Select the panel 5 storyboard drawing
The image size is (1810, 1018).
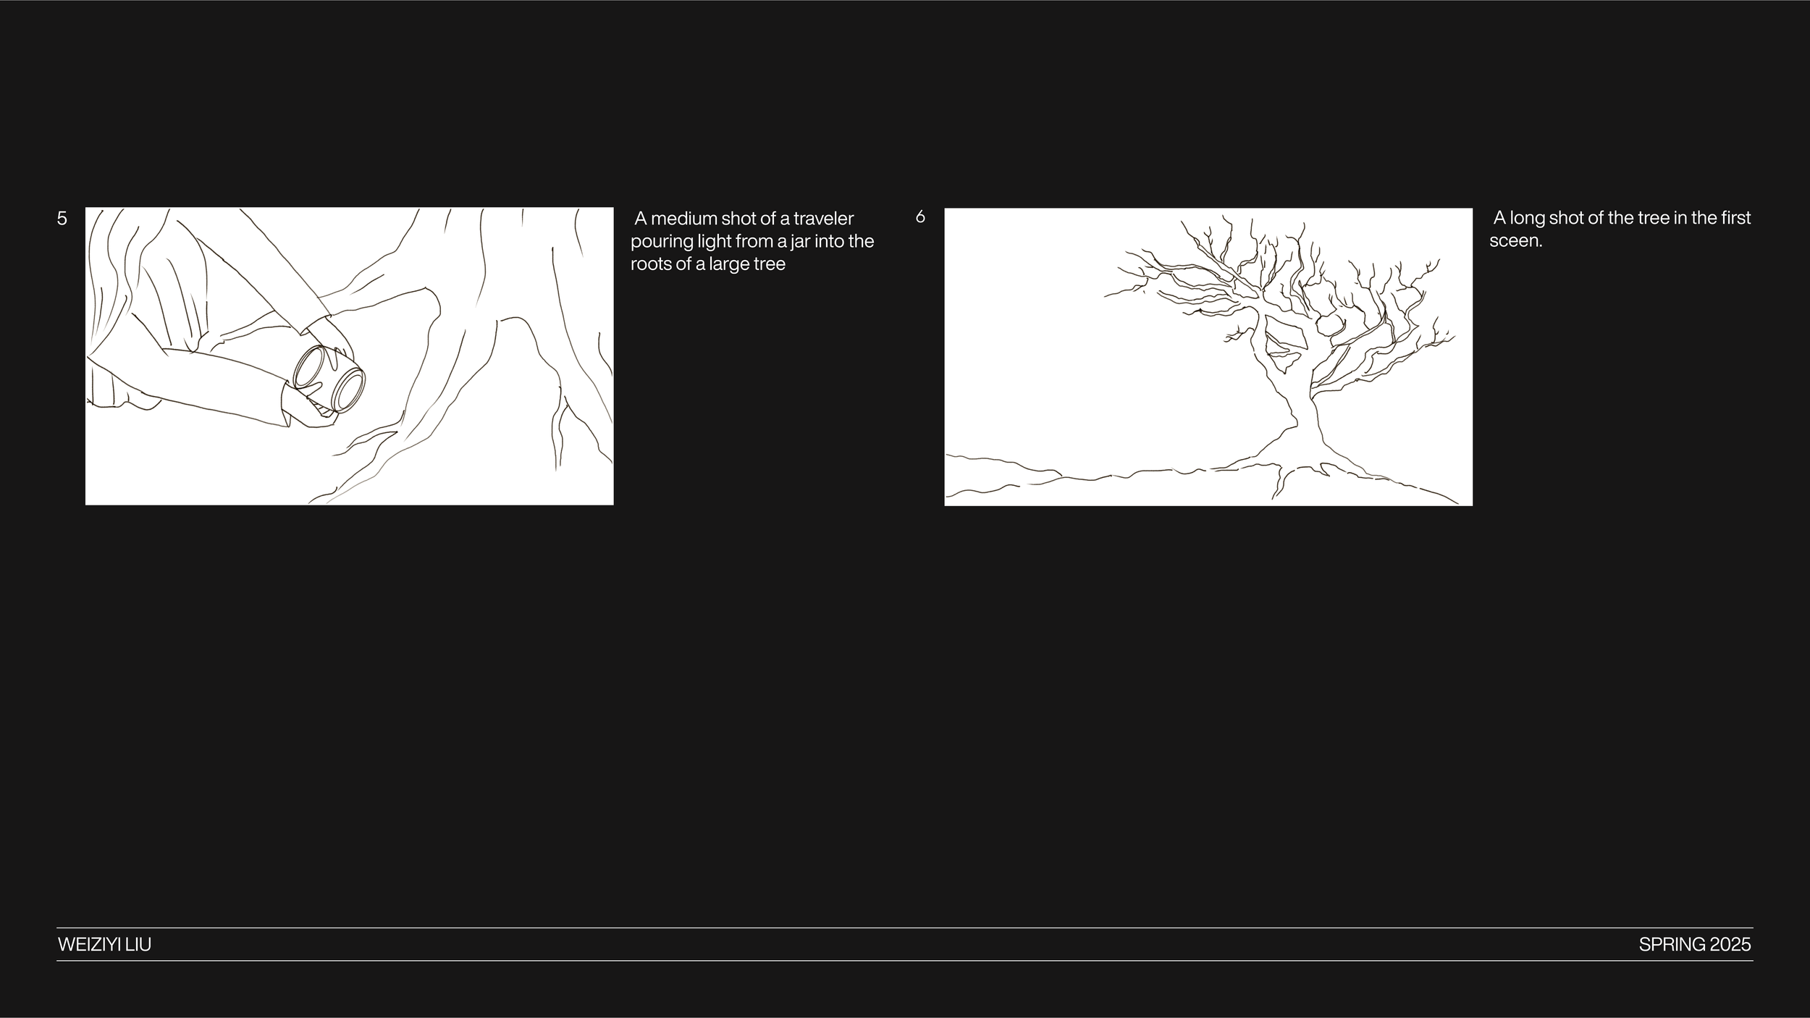pyautogui.click(x=349, y=356)
